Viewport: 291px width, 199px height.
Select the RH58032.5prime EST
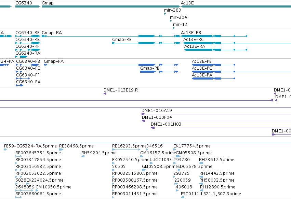[201, 184]
